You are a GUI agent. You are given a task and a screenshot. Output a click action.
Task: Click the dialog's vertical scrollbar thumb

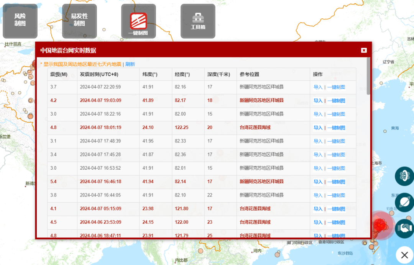[x=368, y=76]
